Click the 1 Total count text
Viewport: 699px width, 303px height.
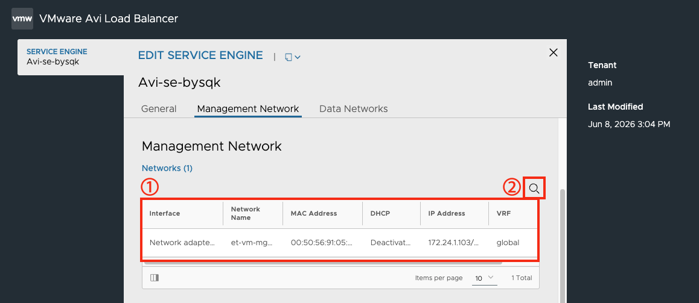point(522,278)
